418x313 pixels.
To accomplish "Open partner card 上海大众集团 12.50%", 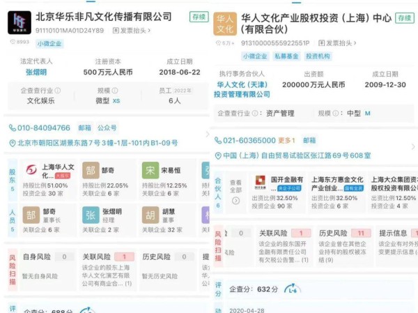I will [394, 192].
